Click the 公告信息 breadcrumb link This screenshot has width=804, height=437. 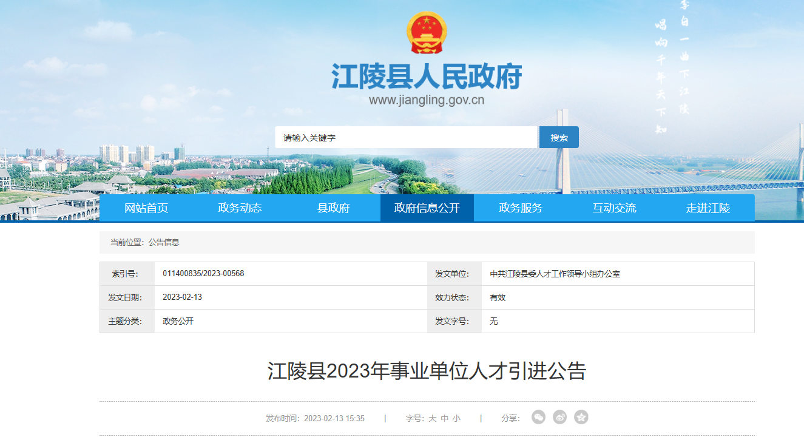(164, 242)
